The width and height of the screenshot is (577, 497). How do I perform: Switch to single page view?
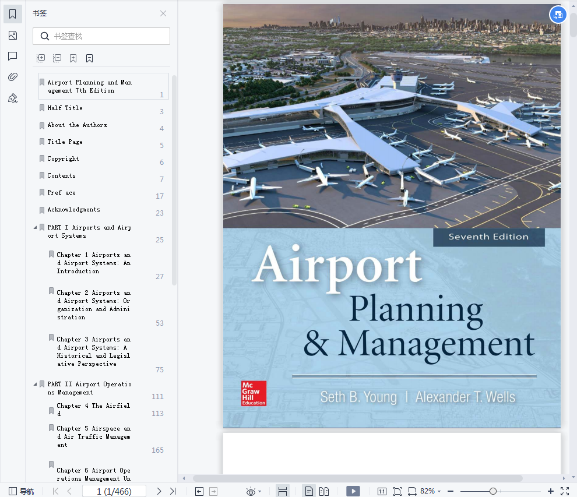click(x=309, y=491)
